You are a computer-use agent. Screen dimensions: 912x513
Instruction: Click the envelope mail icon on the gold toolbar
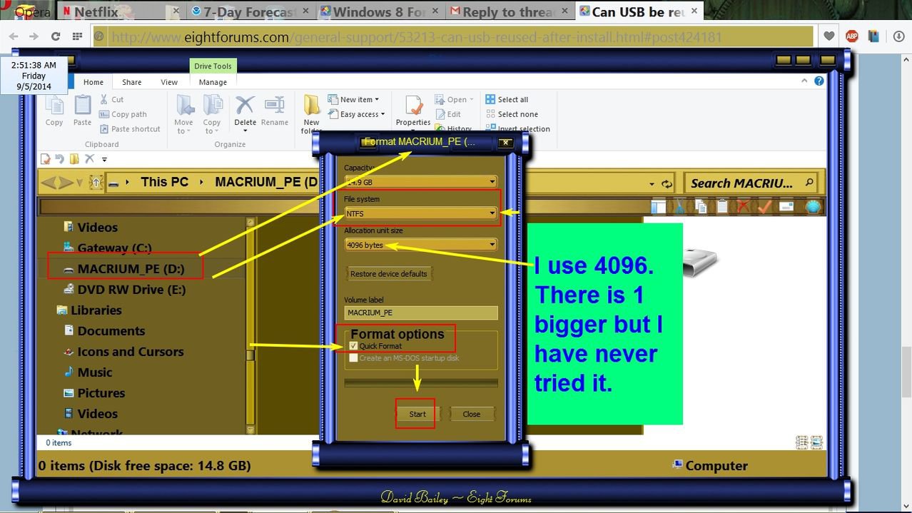point(786,207)
